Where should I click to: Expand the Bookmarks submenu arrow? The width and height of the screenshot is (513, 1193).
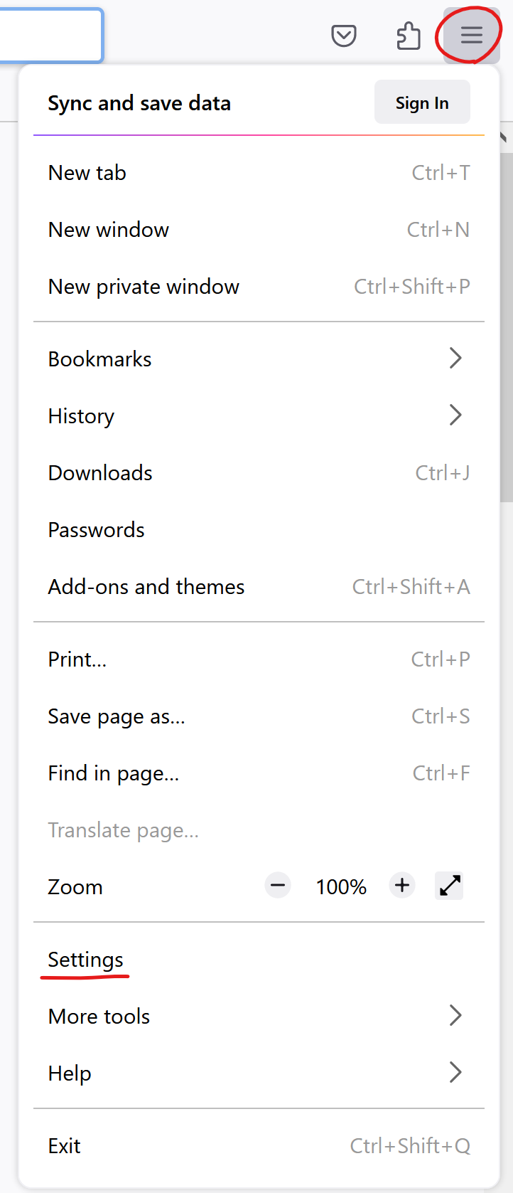pyautogui.click(x=455, y=359)
